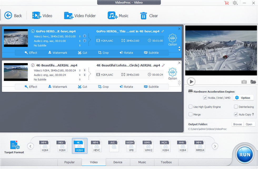Open snapshot folder icon under preview

click(253, 82)
